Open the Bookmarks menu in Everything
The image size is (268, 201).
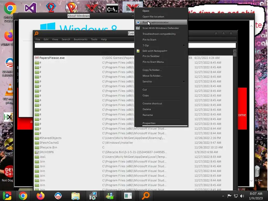click(81, 39)
